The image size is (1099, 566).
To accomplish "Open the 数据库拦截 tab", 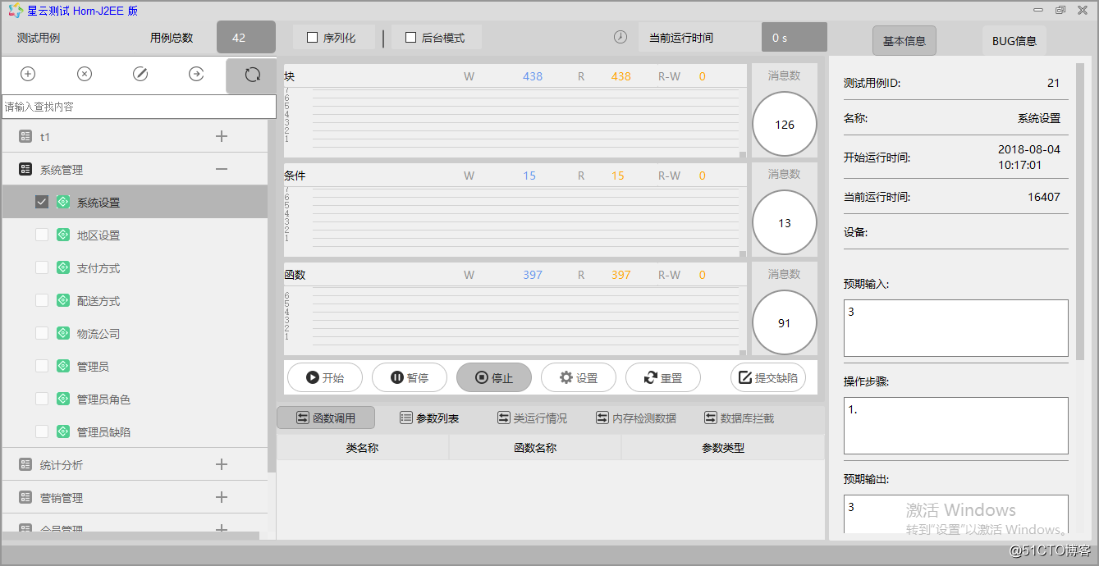I will [739, 418].
